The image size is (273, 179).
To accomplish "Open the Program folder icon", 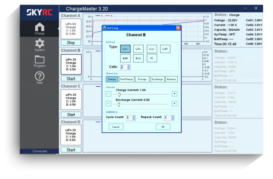I will click(x=39, y=61).
